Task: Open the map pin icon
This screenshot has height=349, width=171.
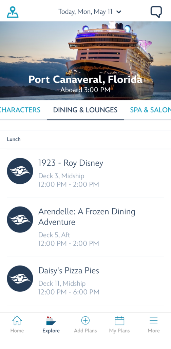Action: pyautogui.click(x=13, y=12)
